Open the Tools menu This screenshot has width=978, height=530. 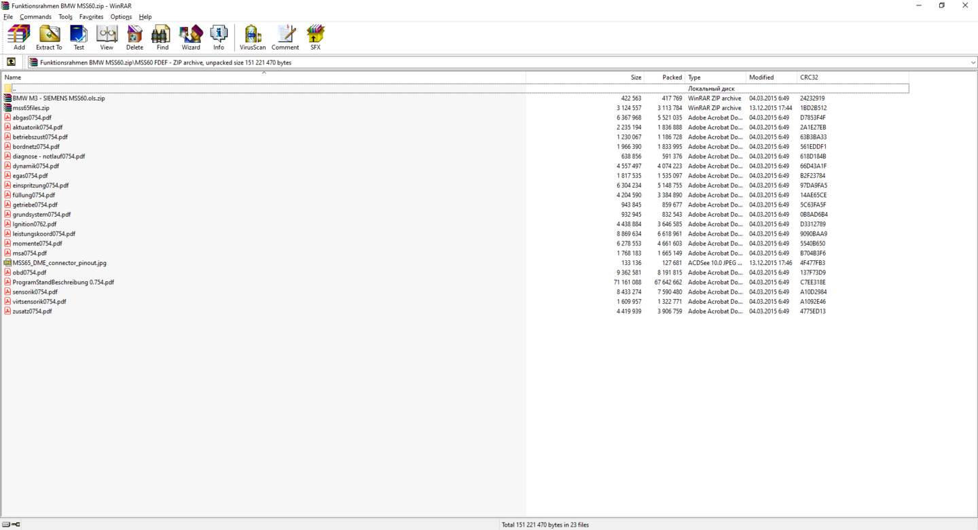pos(65,17)
